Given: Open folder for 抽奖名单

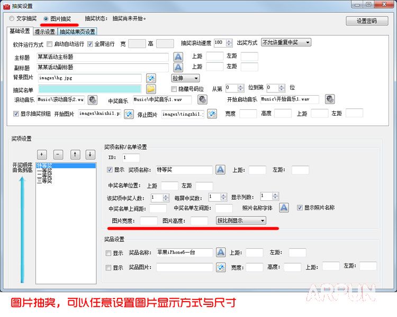Looking at the screenshot, I should coord(151,89).
